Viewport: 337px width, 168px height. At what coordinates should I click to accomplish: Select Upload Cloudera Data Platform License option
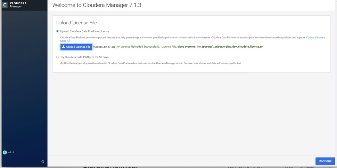click(x=58, y=31)
